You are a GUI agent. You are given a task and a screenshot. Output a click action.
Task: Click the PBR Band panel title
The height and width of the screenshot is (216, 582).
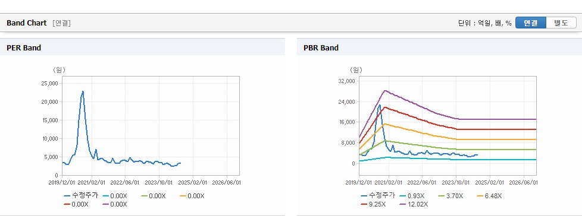(321, 47)
